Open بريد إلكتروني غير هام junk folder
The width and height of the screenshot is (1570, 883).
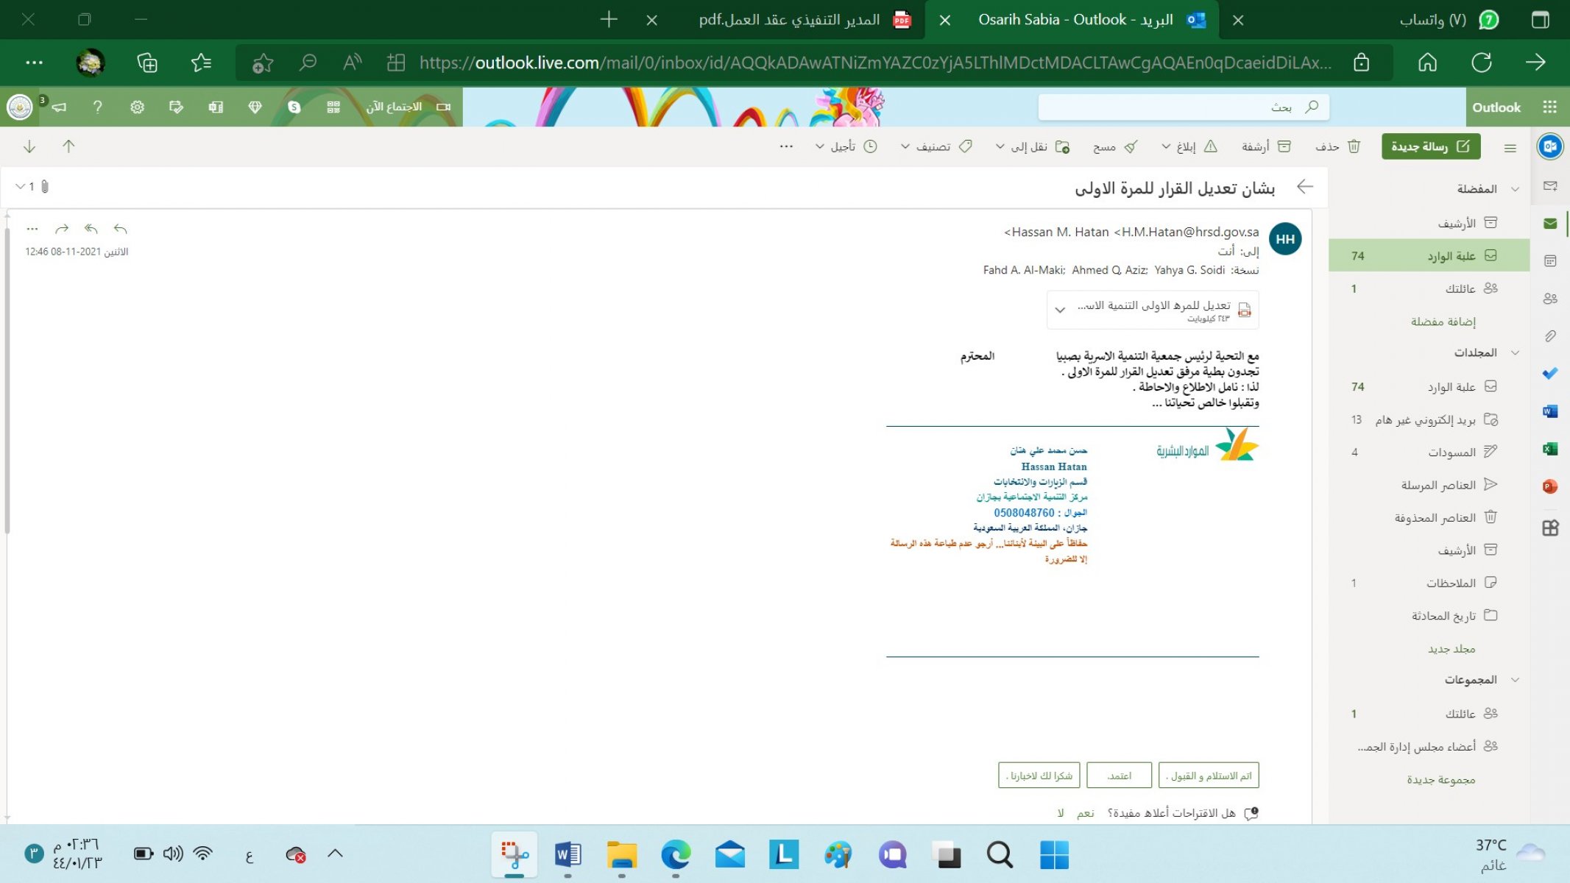tap(1429, 419)
